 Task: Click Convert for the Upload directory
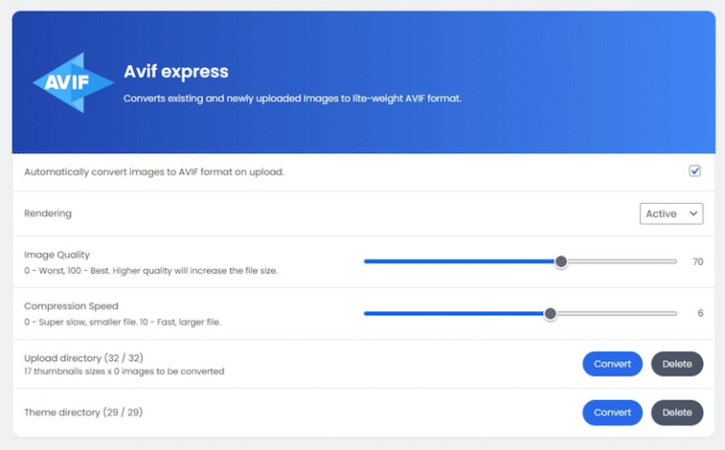(x=612, y=364)
